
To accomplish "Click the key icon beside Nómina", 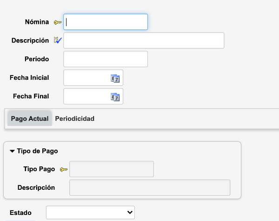I will (58, 22).
